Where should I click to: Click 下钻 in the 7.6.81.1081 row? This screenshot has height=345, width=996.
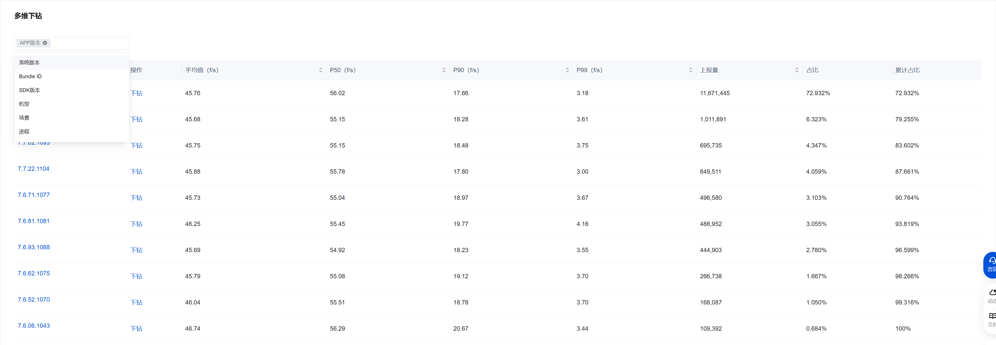click(136, 224)
